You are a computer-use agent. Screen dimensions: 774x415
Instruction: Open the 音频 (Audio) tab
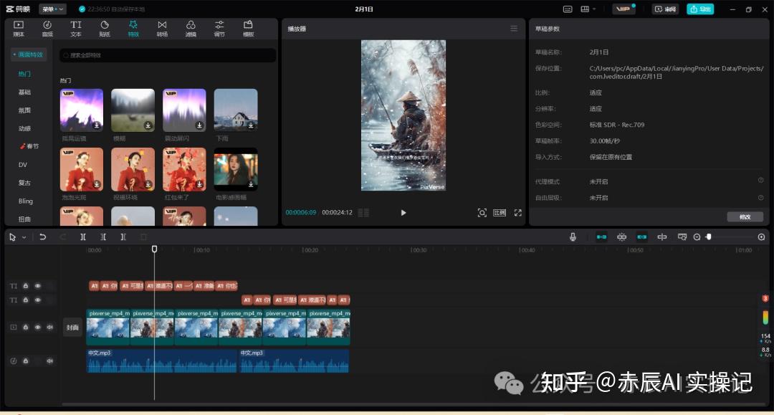[47, 29]
